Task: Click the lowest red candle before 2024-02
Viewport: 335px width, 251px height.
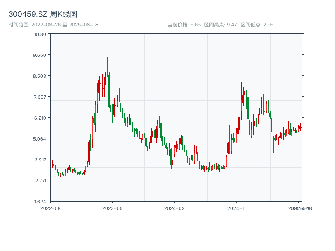Action: (173, 166)
